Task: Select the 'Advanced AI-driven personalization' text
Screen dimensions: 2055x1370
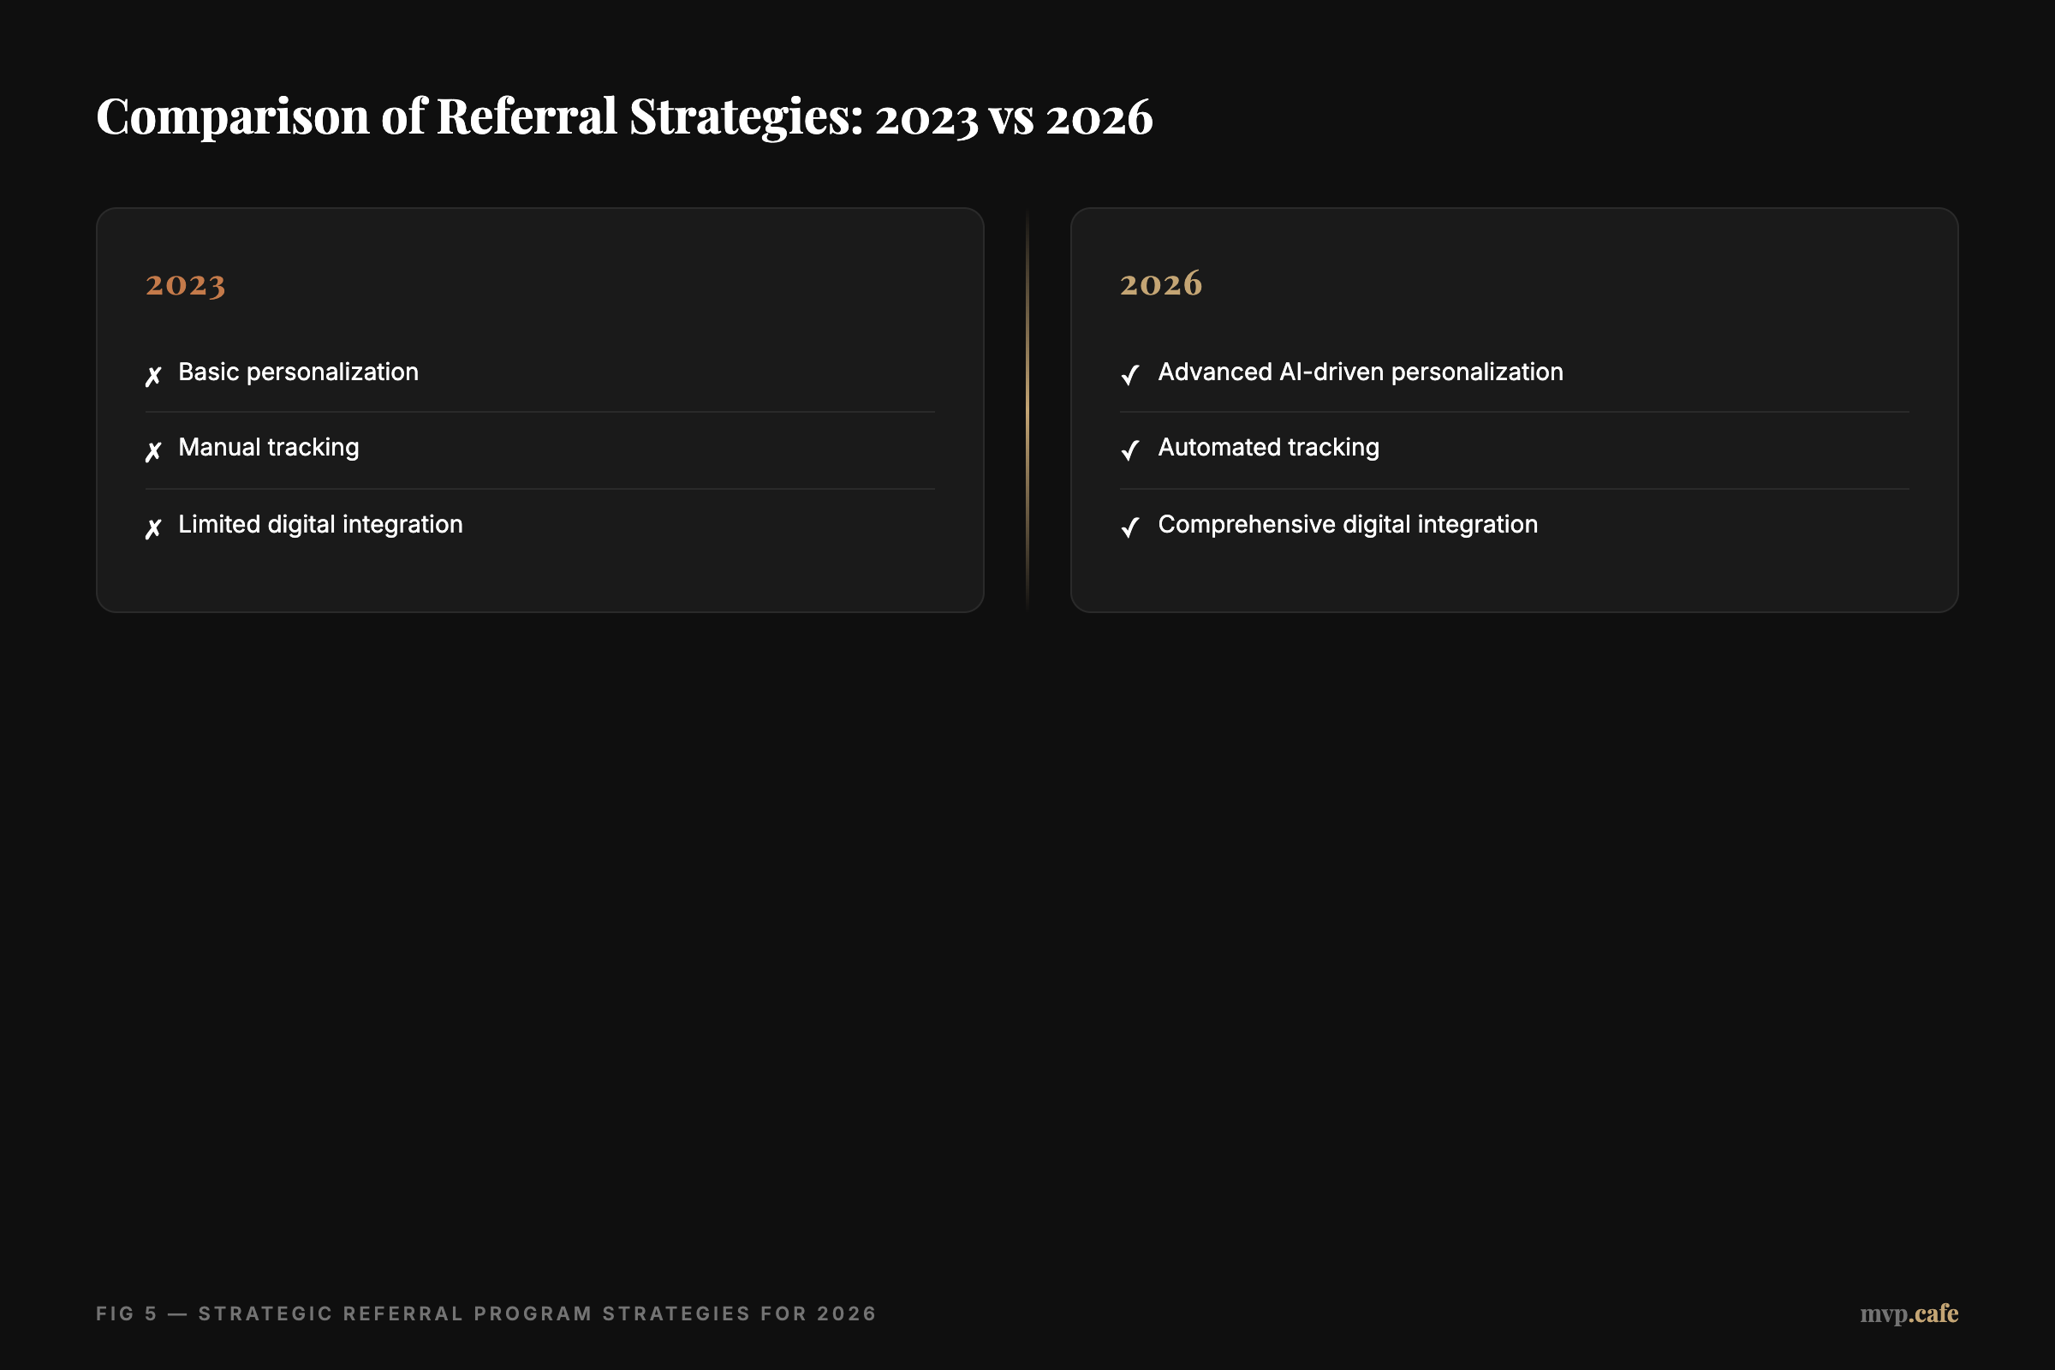Action: coord(1361,373)
